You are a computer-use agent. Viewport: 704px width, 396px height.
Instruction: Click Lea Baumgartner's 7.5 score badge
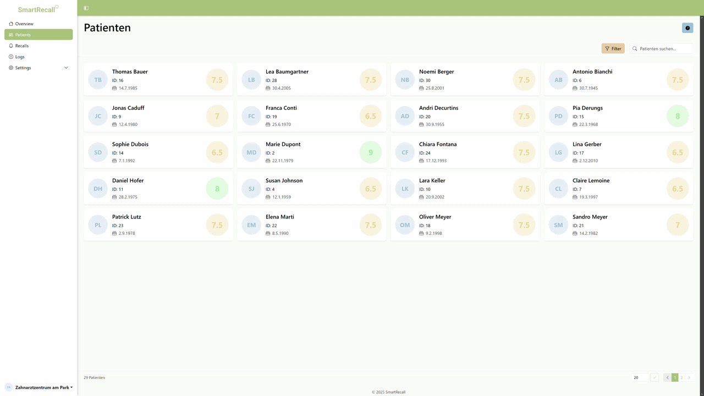tap(371, 80)
